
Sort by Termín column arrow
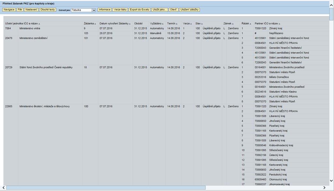coord(177,24)
